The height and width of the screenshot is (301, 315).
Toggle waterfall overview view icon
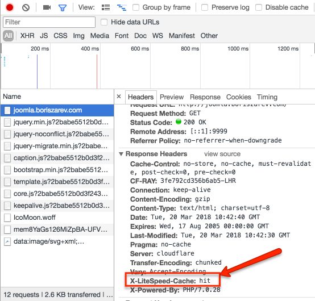[x=122, y=7]
